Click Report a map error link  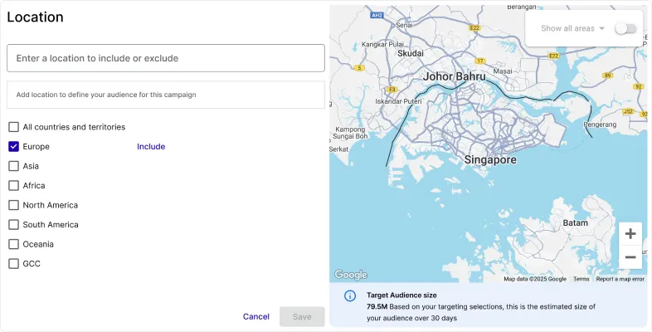coord(620,279)
